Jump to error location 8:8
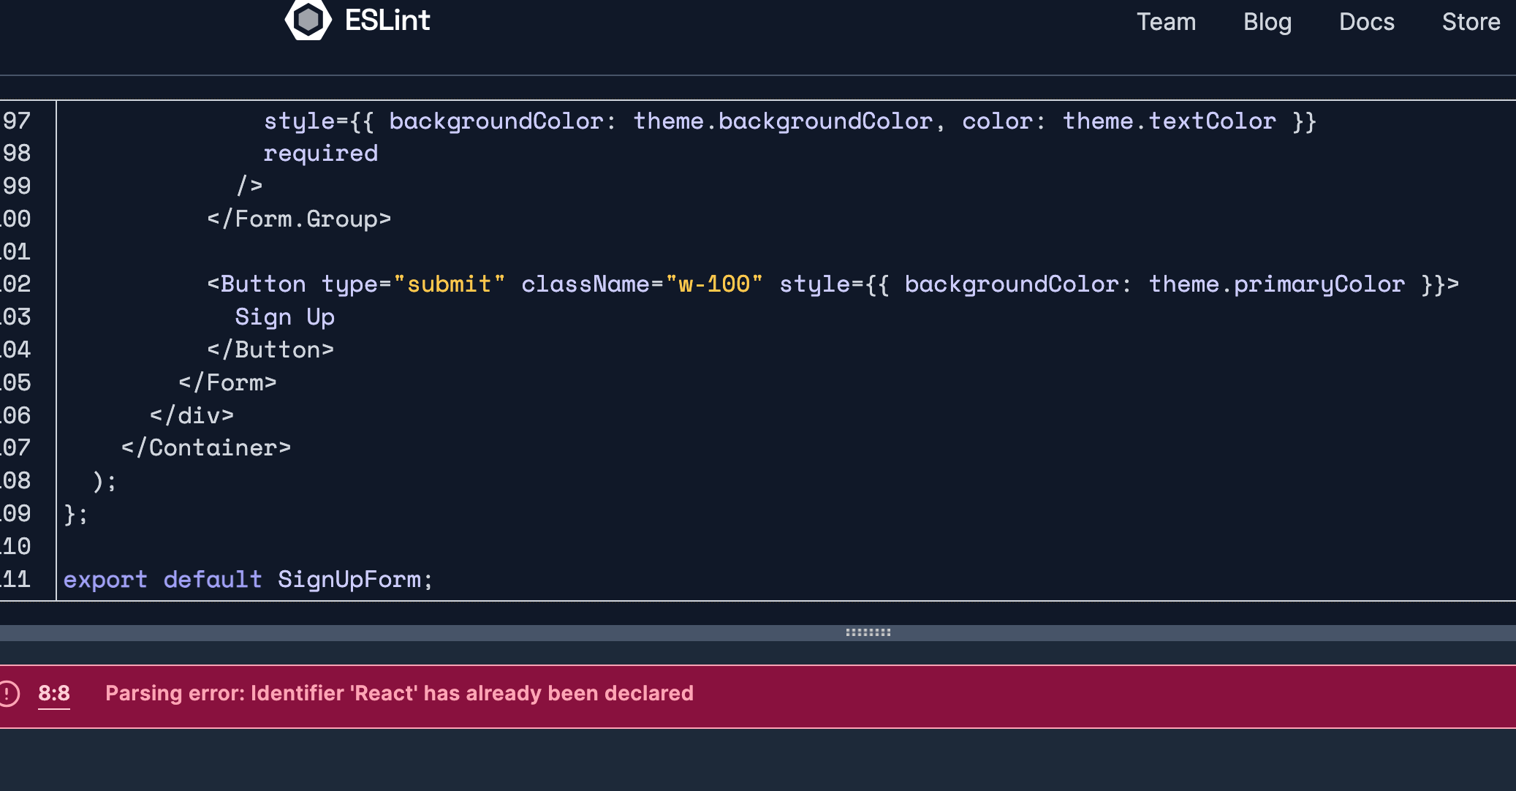Viewport: 1516px width, 791px height. tap(54, 693)
